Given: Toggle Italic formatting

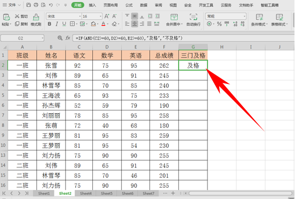Looking at the screenshot, I should (57, 24).
